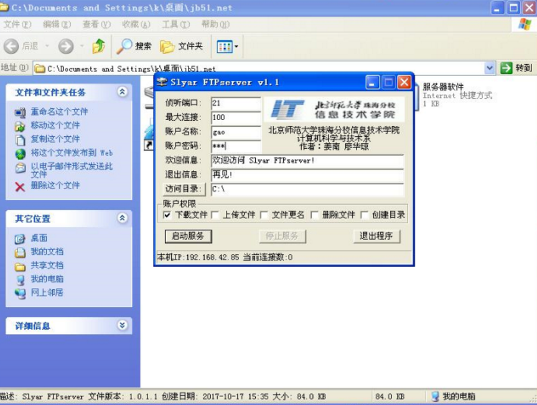Click the Slyar FTPserver title bar icon
This screenshot has width=537, height=405.
click(162, 82)
